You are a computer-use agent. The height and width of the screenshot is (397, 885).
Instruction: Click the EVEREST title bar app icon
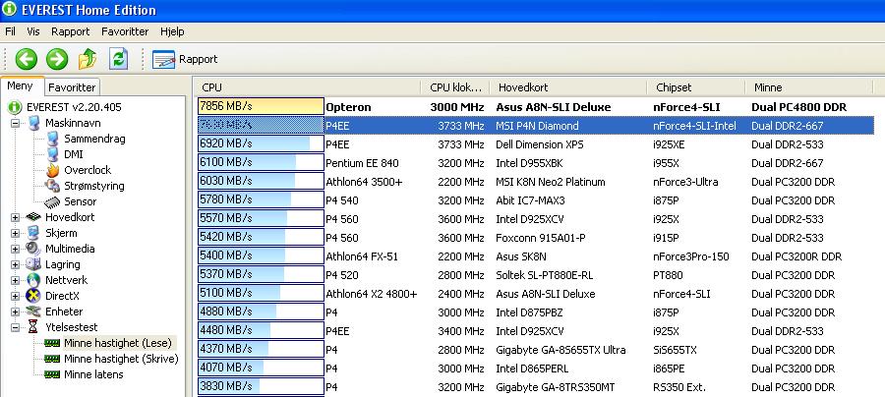[9, 9]
